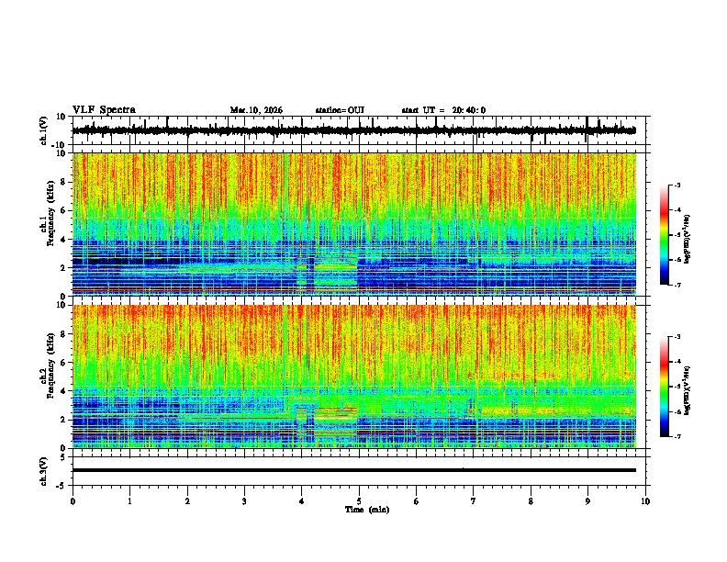Click the ch.1 color bar 'log(PSD)' label
Image resolution: width=727 pixels, height=562 pixels.
(x=688, y=239)
